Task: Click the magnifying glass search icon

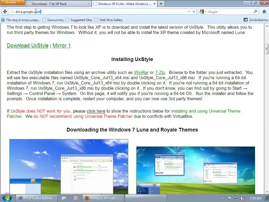Action: tap(255, 12)
